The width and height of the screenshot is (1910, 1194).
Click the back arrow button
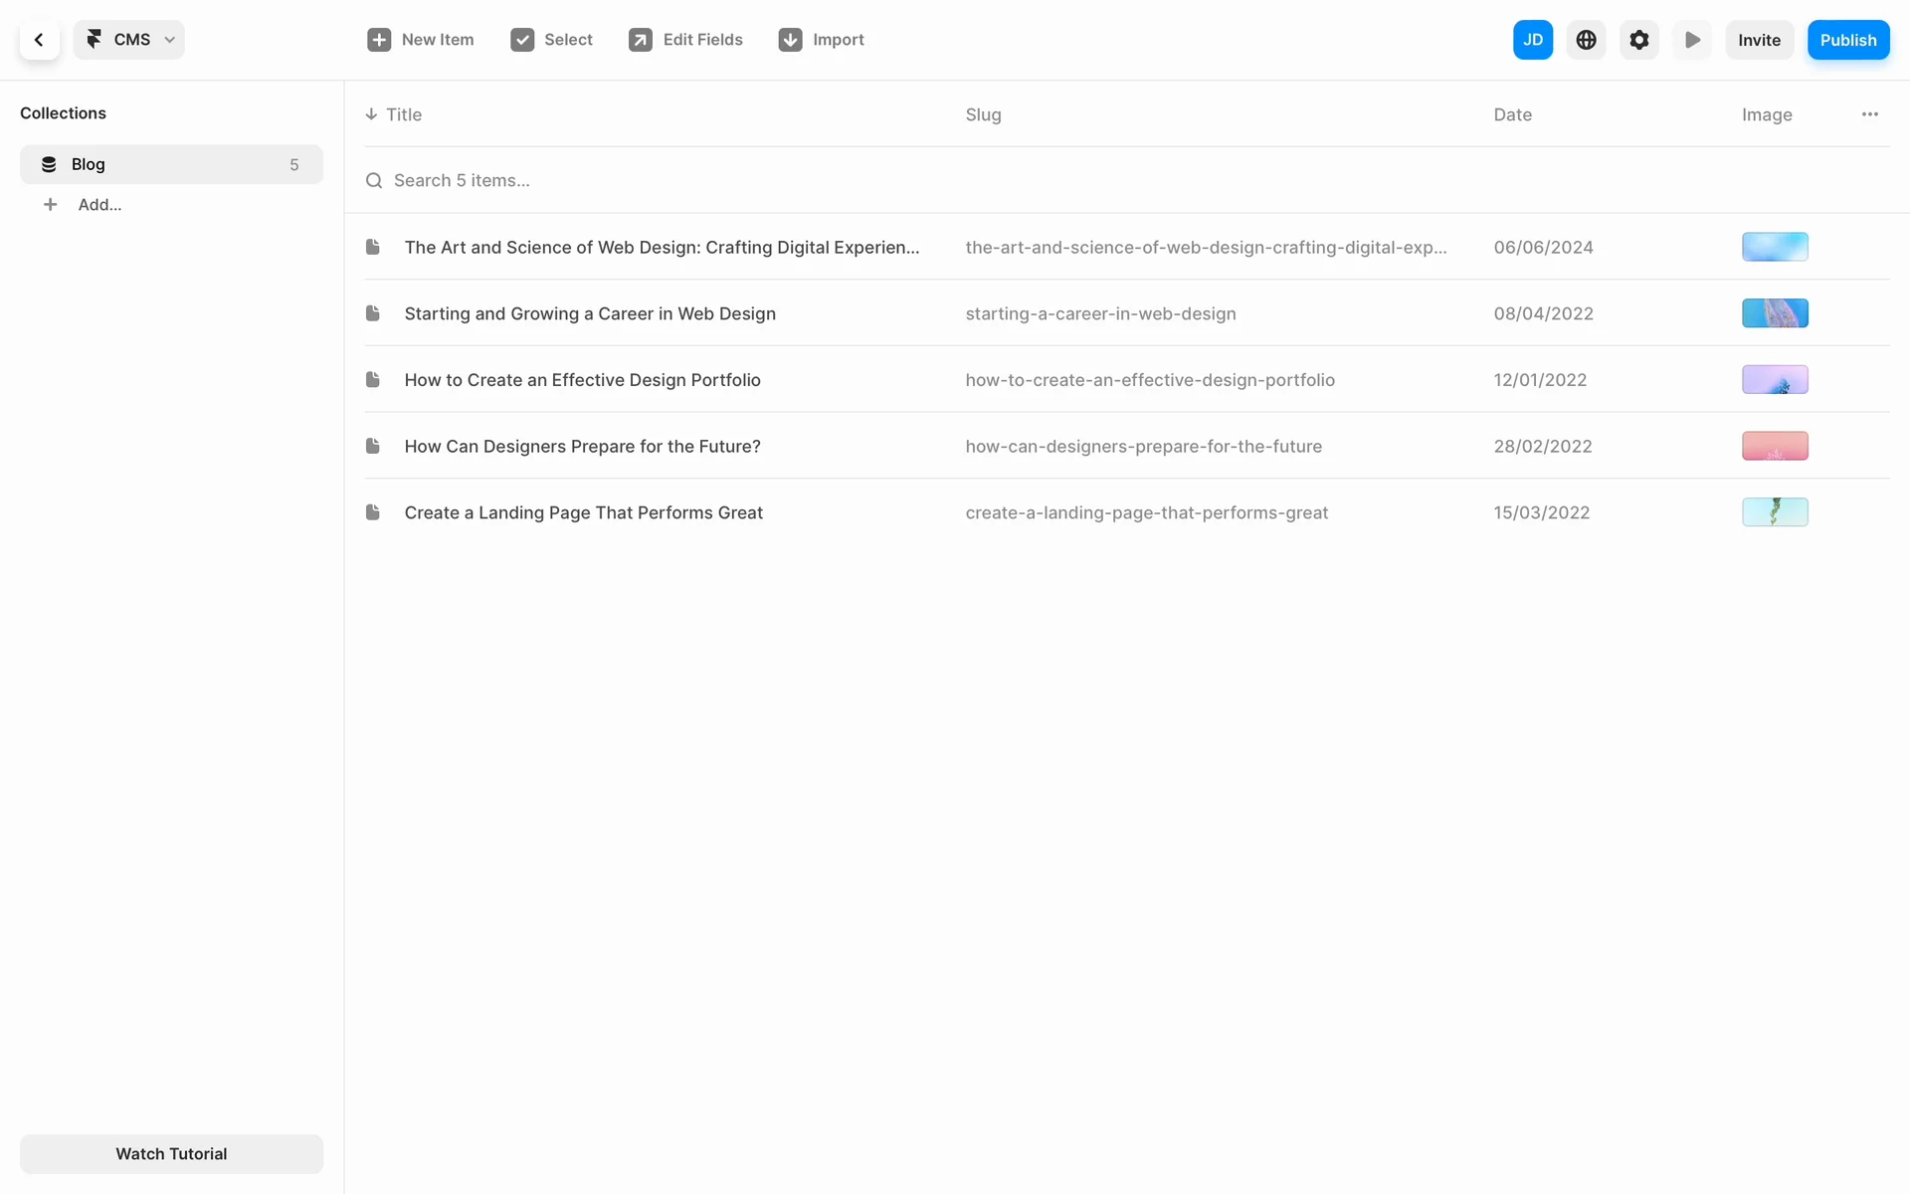click(39, 40)
